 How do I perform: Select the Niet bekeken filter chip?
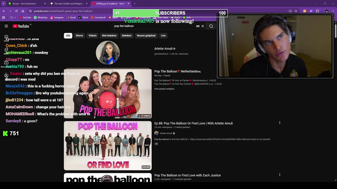tap(109, 35)
